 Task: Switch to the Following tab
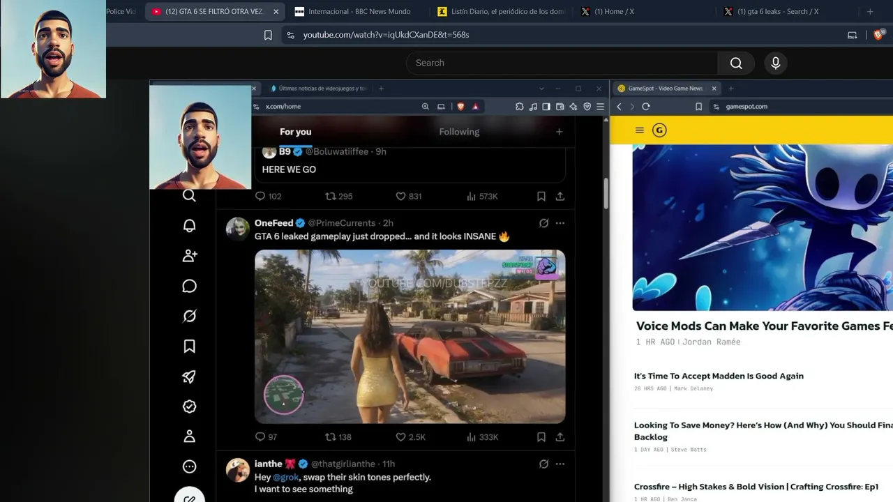tap(459, 132)
